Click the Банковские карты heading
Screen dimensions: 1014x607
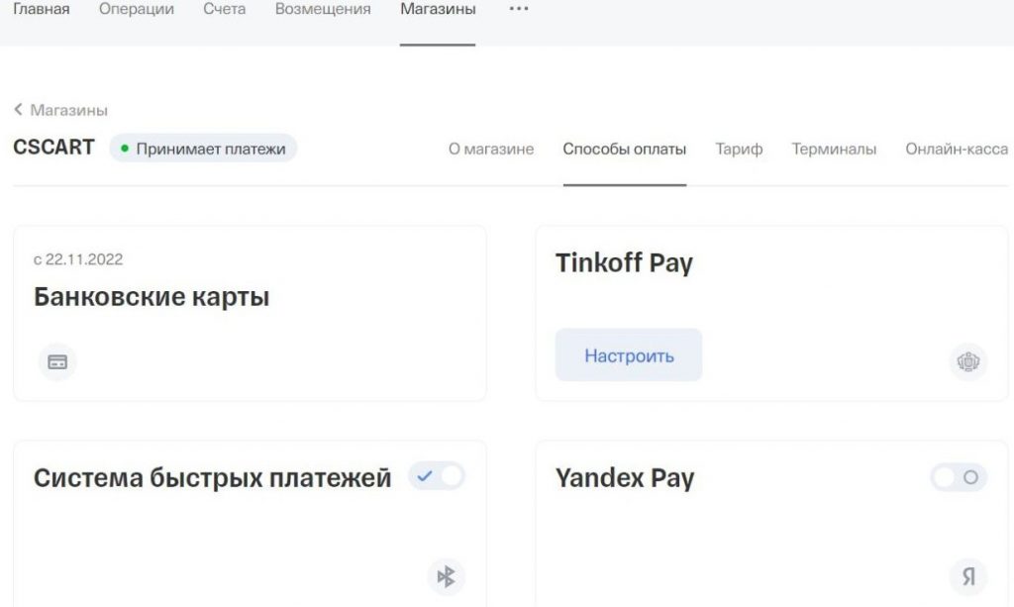pos(152,297)
